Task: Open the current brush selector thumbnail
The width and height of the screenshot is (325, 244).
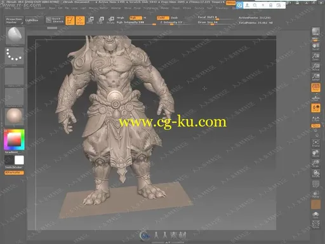Action: click(x=15, y=36)
